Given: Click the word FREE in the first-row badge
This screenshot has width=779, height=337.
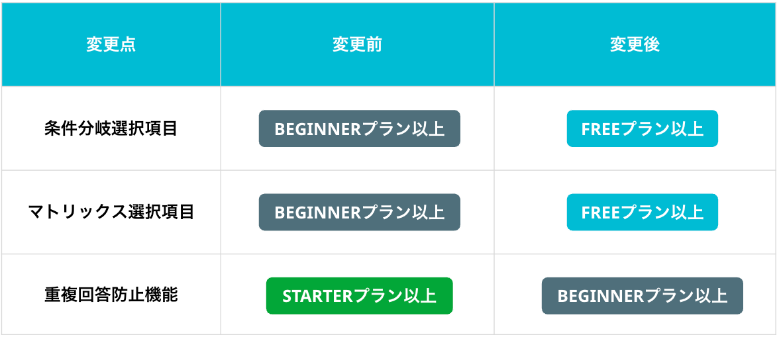Looking at the screenshot, I should click(600, 129).
